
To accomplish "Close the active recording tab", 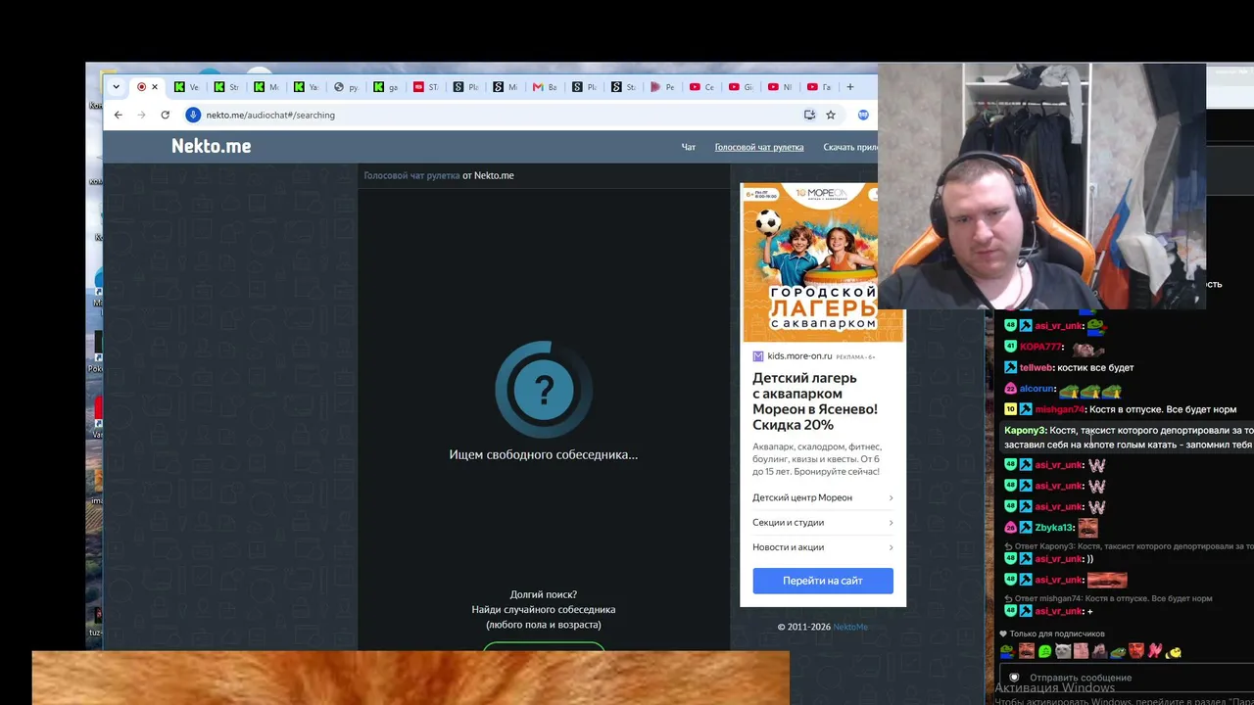I will click(154, 87).
